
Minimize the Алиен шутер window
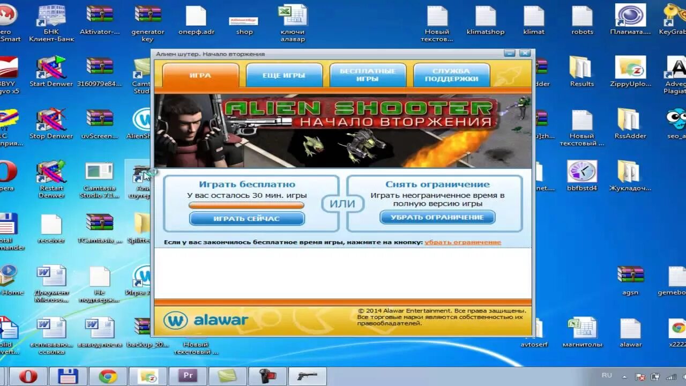pos(510,53)
